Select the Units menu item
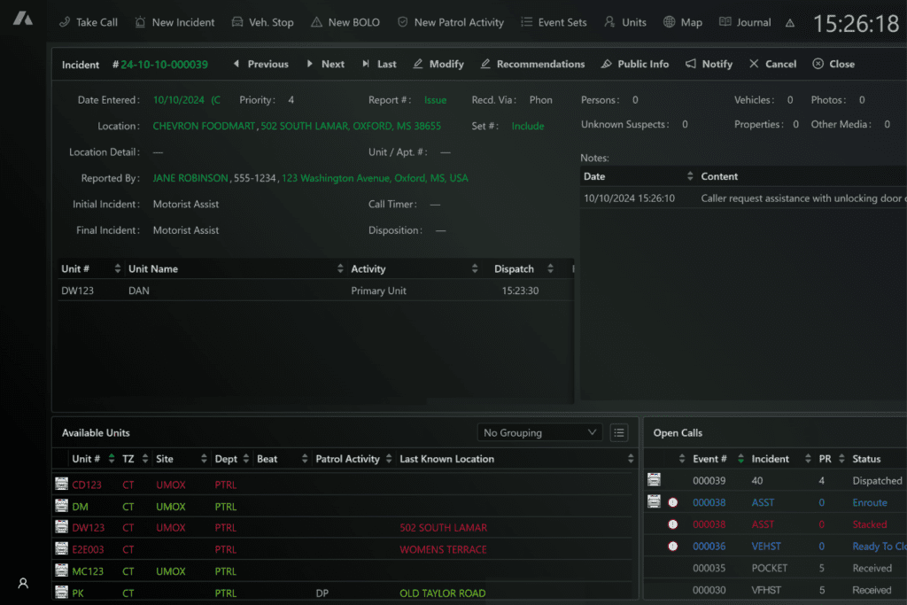 pos(625,22)
